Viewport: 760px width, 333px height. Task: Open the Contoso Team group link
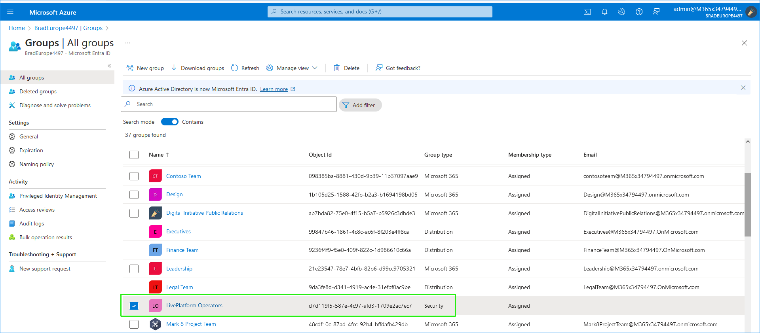(x=184, y=176)
